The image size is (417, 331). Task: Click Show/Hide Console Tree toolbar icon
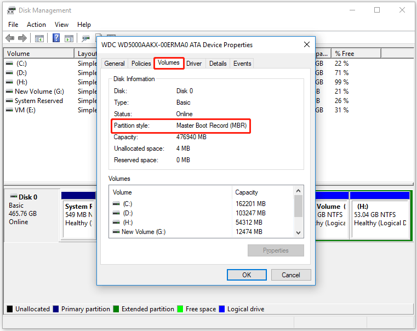click(x=39, y=38)
